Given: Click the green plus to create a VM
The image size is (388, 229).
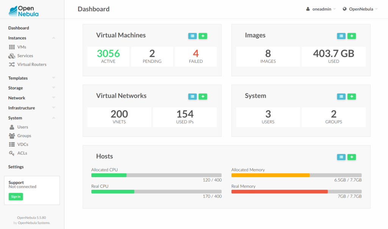Looking at the screenshot, I should point(203,36).
